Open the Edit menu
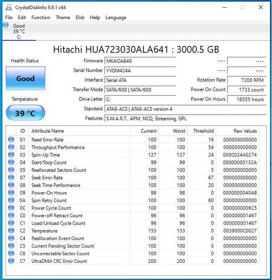272x280 pixels. [22, 18]
